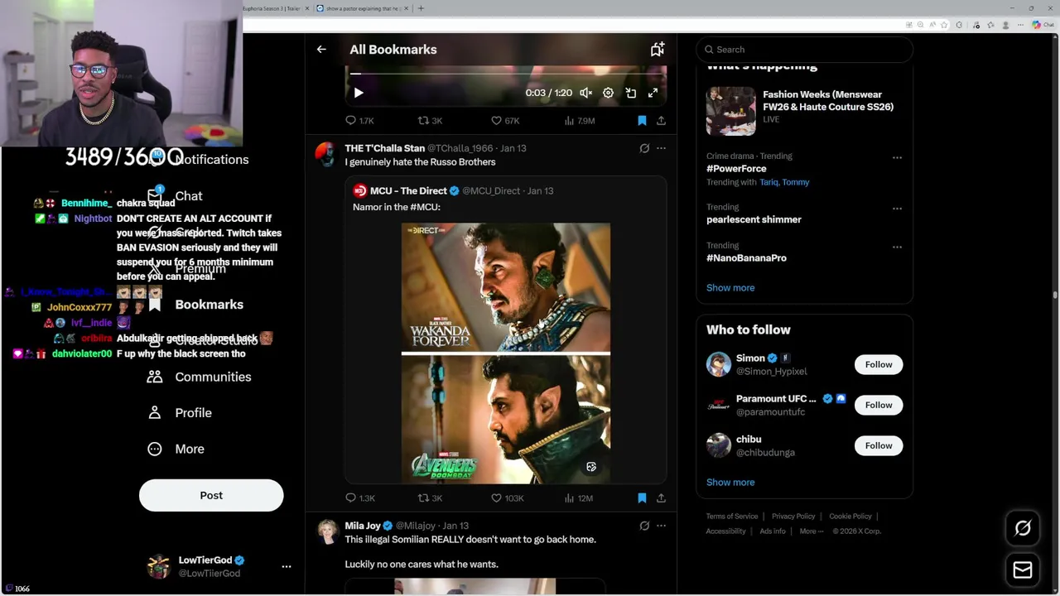Viewport: 1060px width, 596px height.
Task: Click the X search field
Action: (804, 50)
